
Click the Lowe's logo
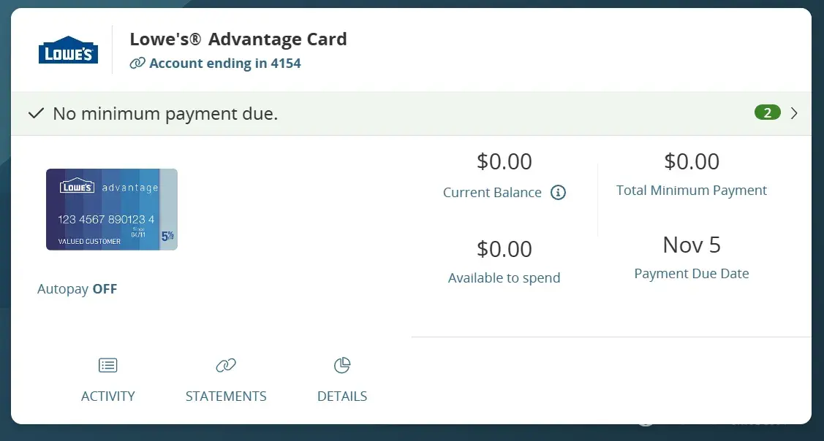68,50
